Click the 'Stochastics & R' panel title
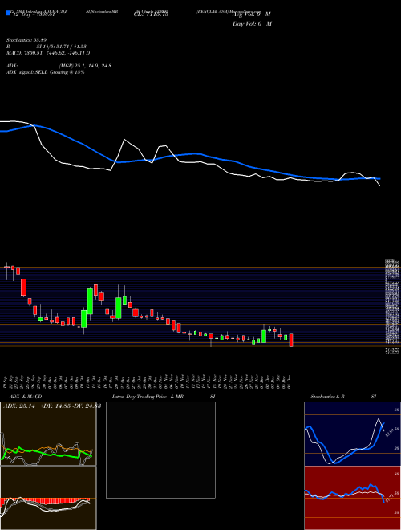The height and width of the screenshot is (530, 401). [328, 397]
